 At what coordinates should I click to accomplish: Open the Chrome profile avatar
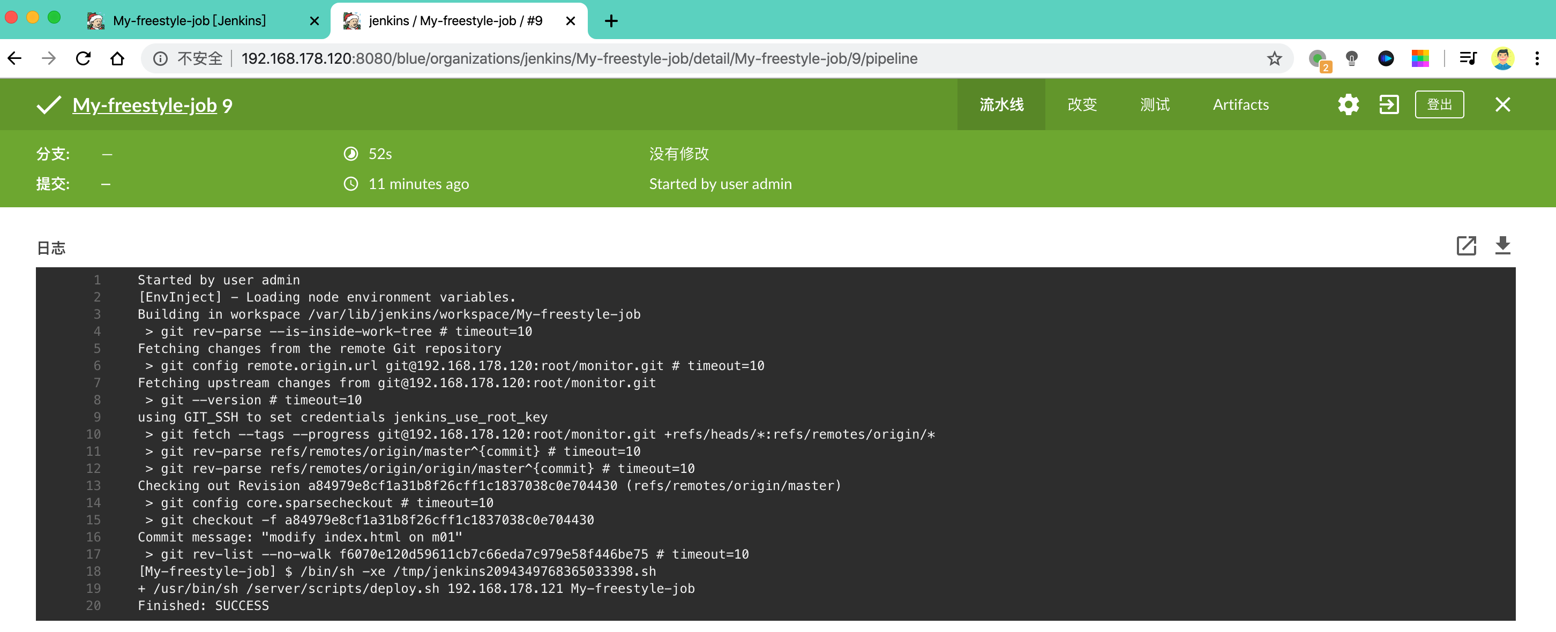pos(1502,58)
